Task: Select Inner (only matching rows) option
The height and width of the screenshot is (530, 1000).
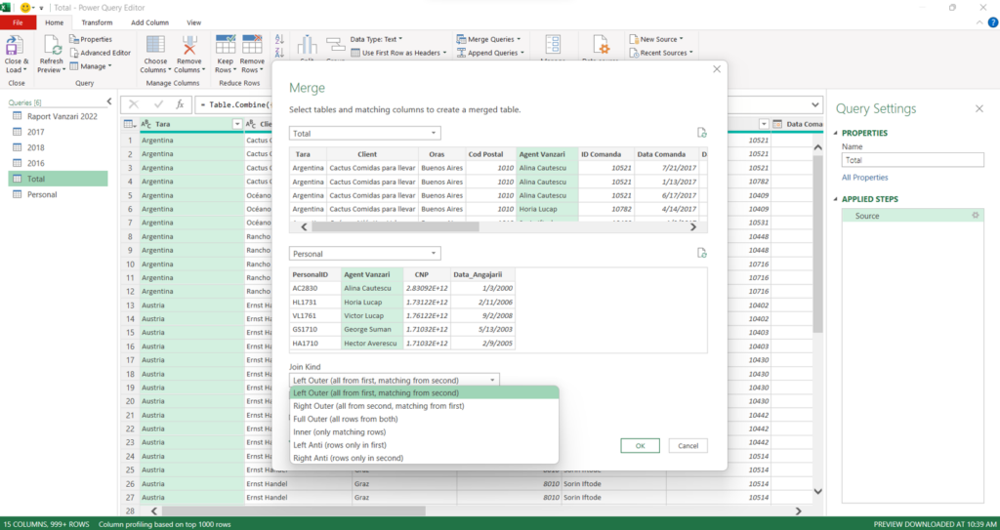Action: [x=424, y=431]
